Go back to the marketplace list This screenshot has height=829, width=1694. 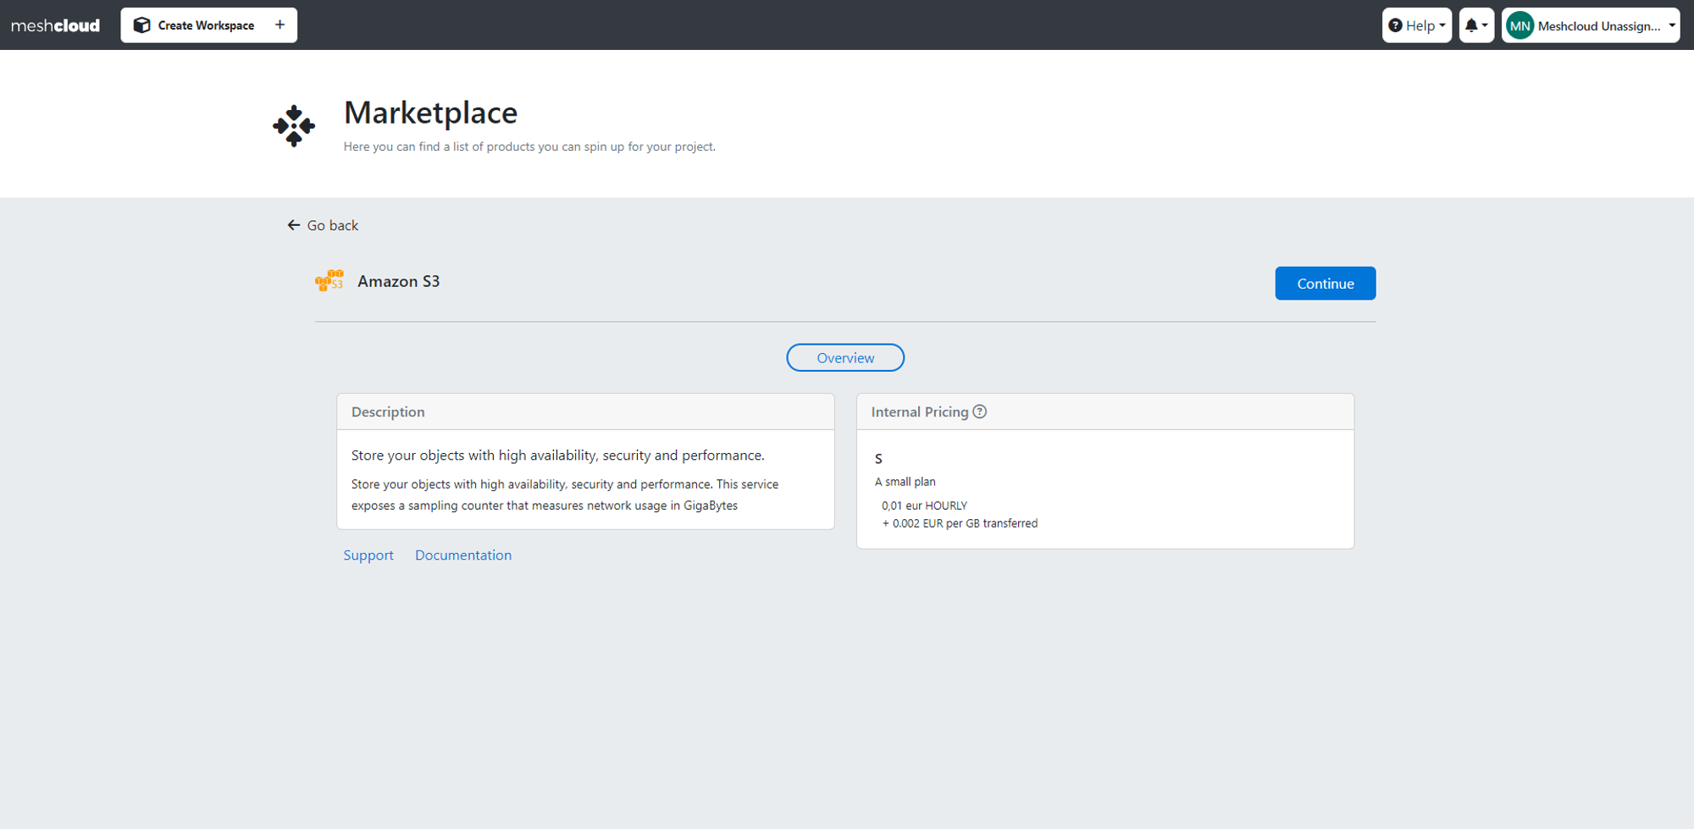coord(323,225)
